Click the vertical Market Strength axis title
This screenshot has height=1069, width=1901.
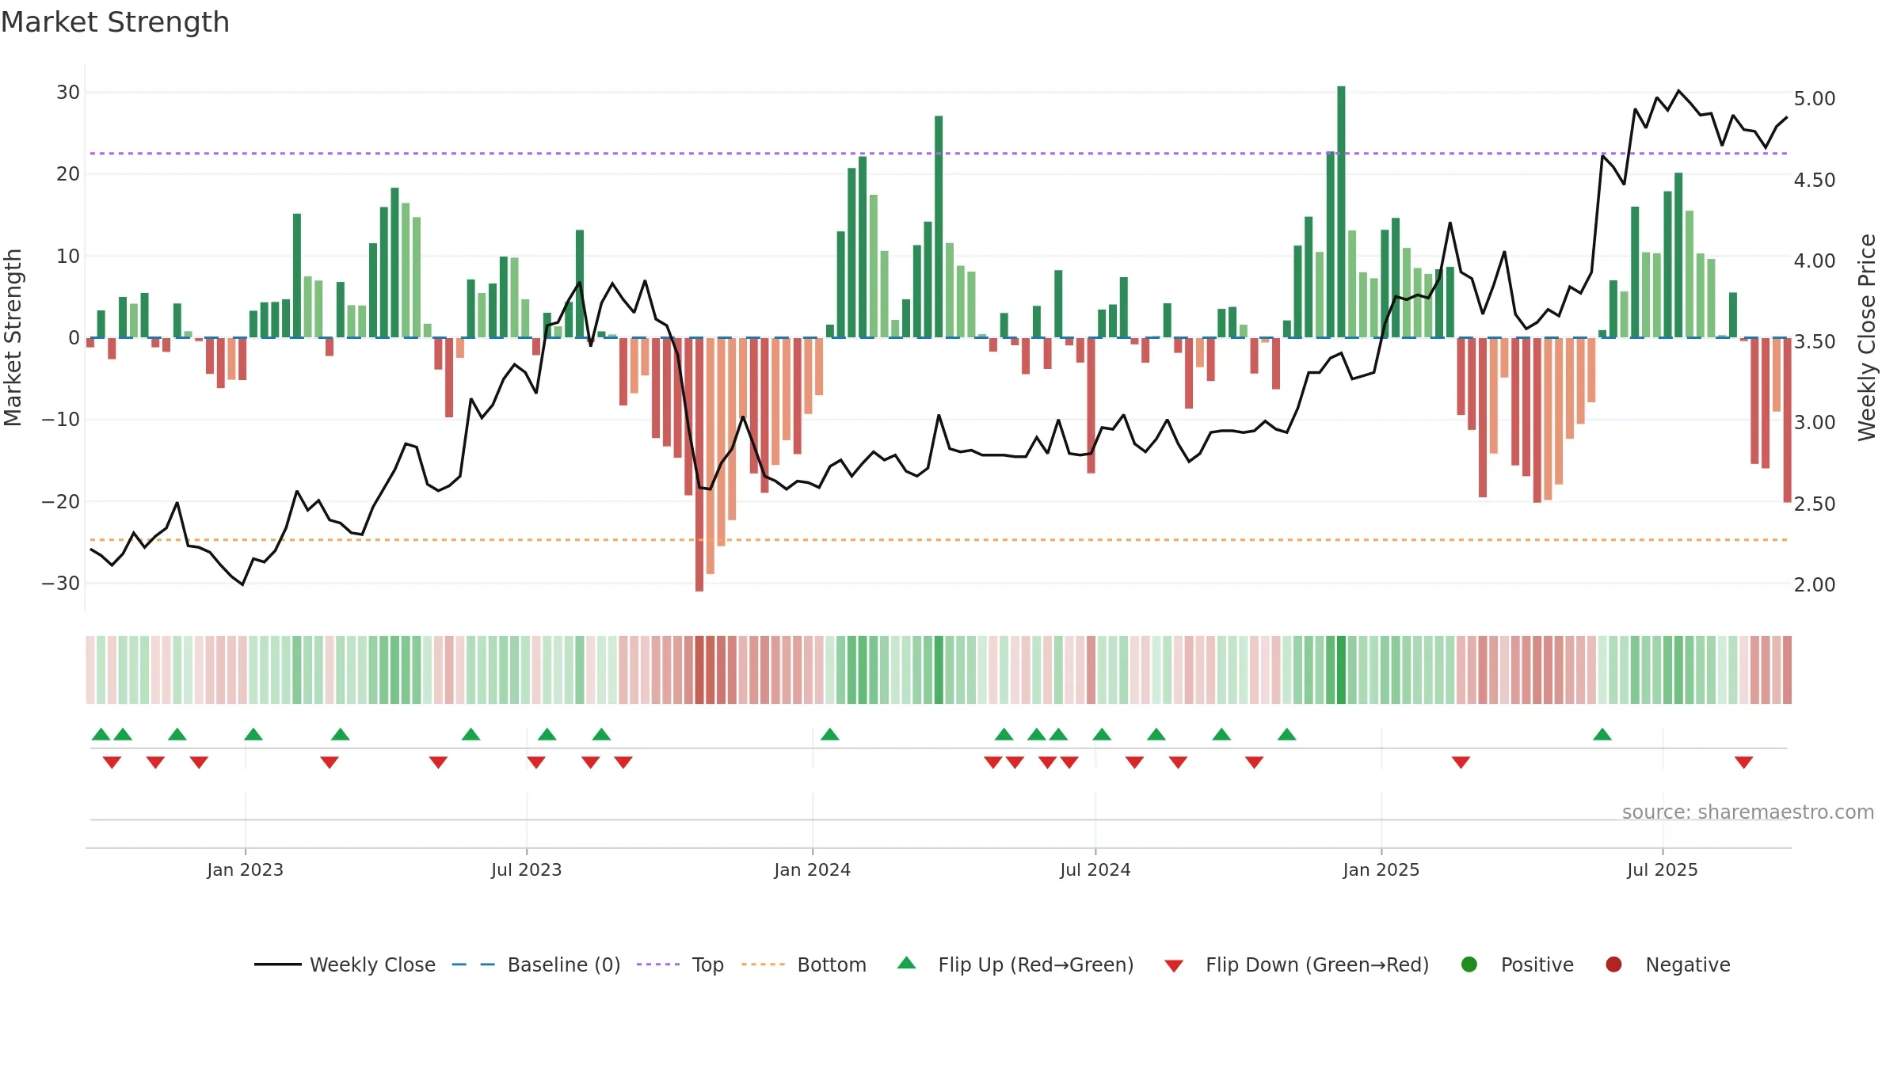point(13,337)
